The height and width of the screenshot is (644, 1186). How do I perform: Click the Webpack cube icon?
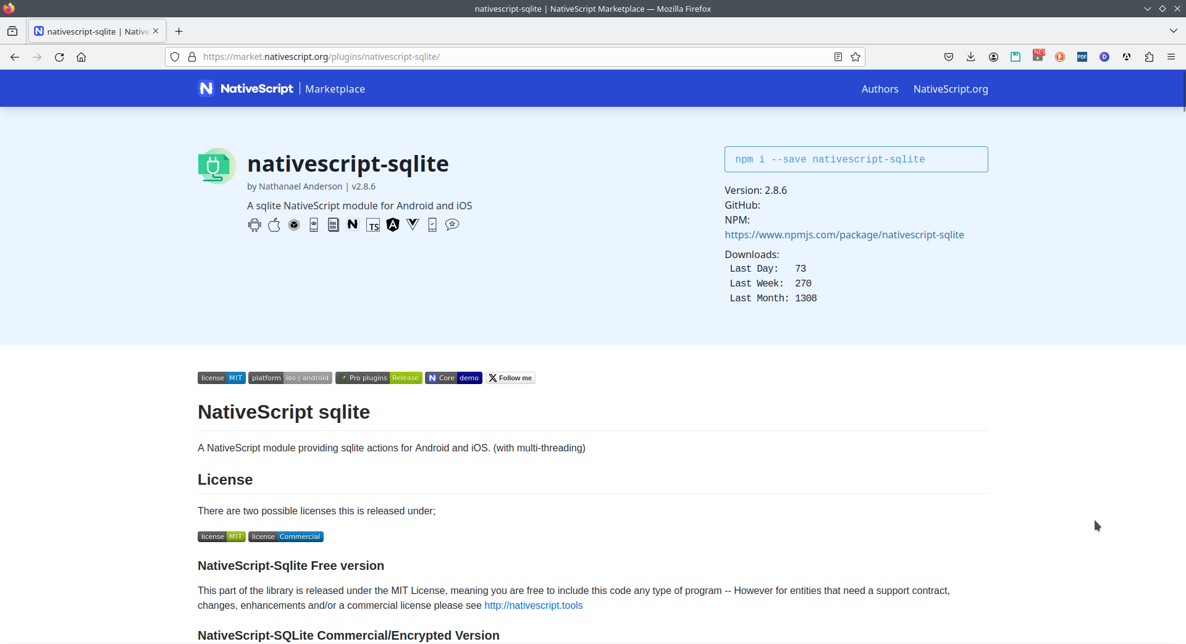pyautogui.click(x=294, y=225)
